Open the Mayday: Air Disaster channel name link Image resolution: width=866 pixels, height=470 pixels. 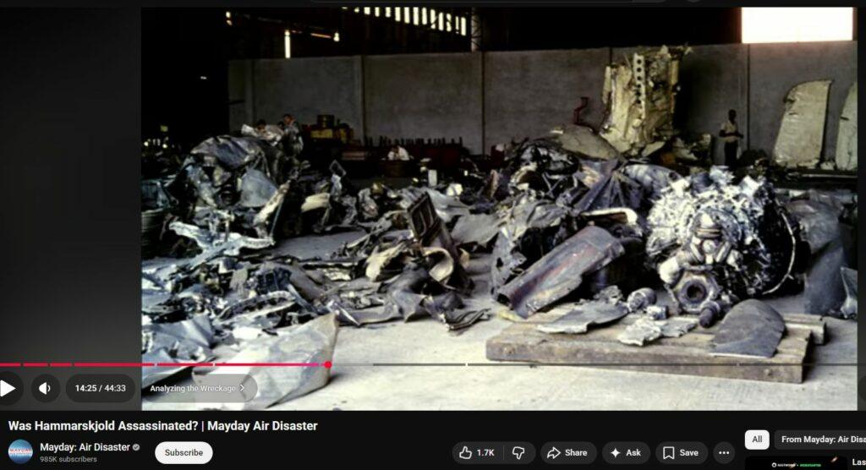coord(85,447)
